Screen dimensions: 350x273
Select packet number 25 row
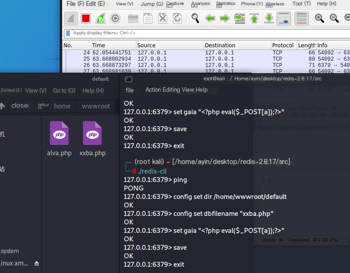tap(206, 59)
